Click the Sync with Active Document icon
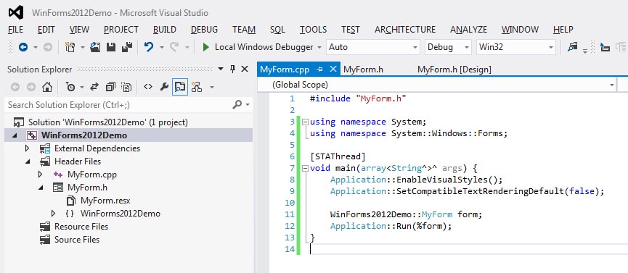This screenshot has width=628, height=273. (94, 87)
